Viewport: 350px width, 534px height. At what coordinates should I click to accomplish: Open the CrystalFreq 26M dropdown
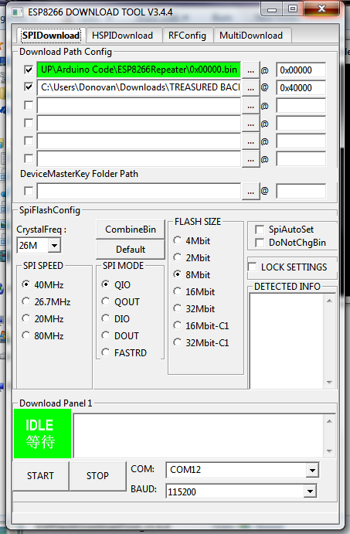click(54, 245)
